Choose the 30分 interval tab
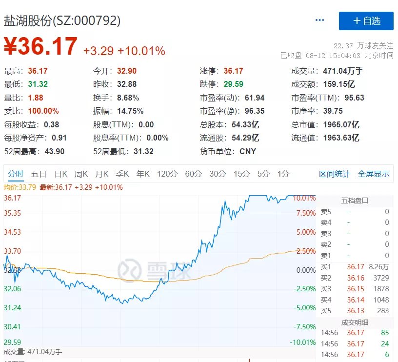Viewport: 398px width, 362px height. point(218,174)
